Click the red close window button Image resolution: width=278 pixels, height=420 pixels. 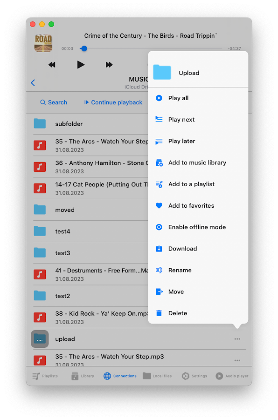pyautogui.click(x=33, y=24)
